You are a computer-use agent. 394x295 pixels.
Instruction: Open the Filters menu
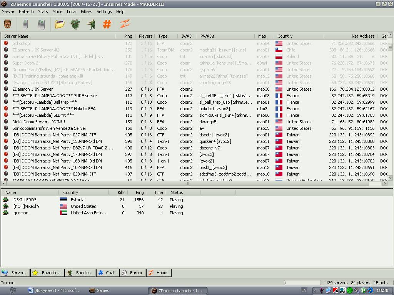tap(86, 12)
